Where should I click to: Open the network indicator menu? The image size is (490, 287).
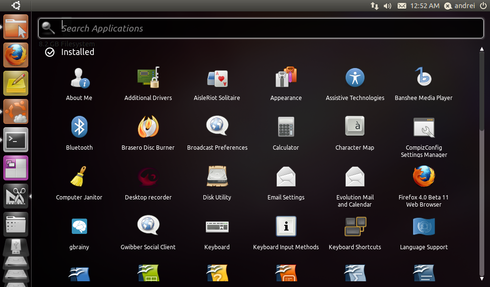[x=374, y=6]
